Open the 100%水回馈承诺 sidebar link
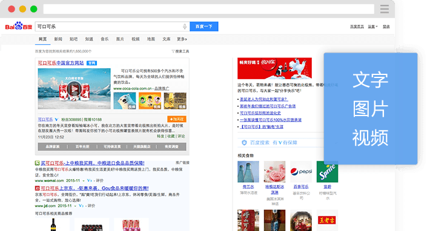 [271, 120]
